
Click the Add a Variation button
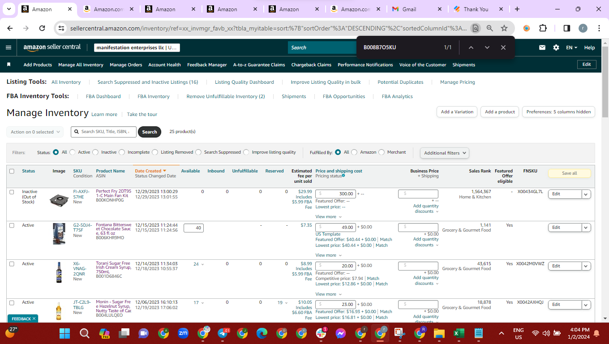(x=457, y=112)
